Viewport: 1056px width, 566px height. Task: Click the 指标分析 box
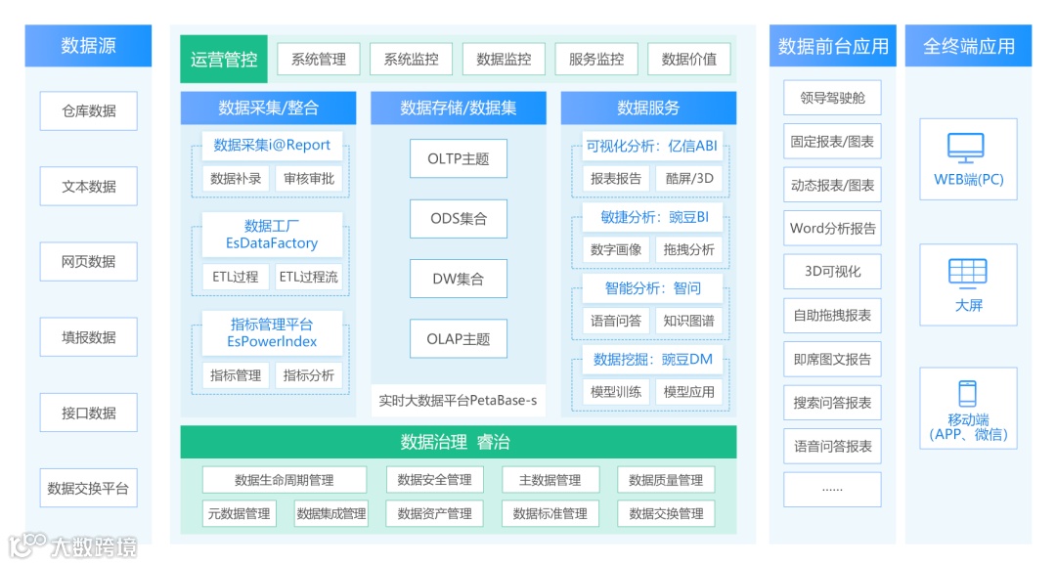pyautogui.click(x=308, y=375)
